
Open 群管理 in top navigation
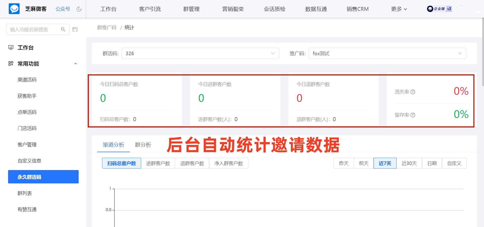pyautogui.click(x=191, y=9)
